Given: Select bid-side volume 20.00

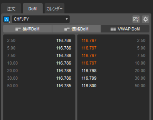Looking at the screenshot, I should tap(12, 70).
